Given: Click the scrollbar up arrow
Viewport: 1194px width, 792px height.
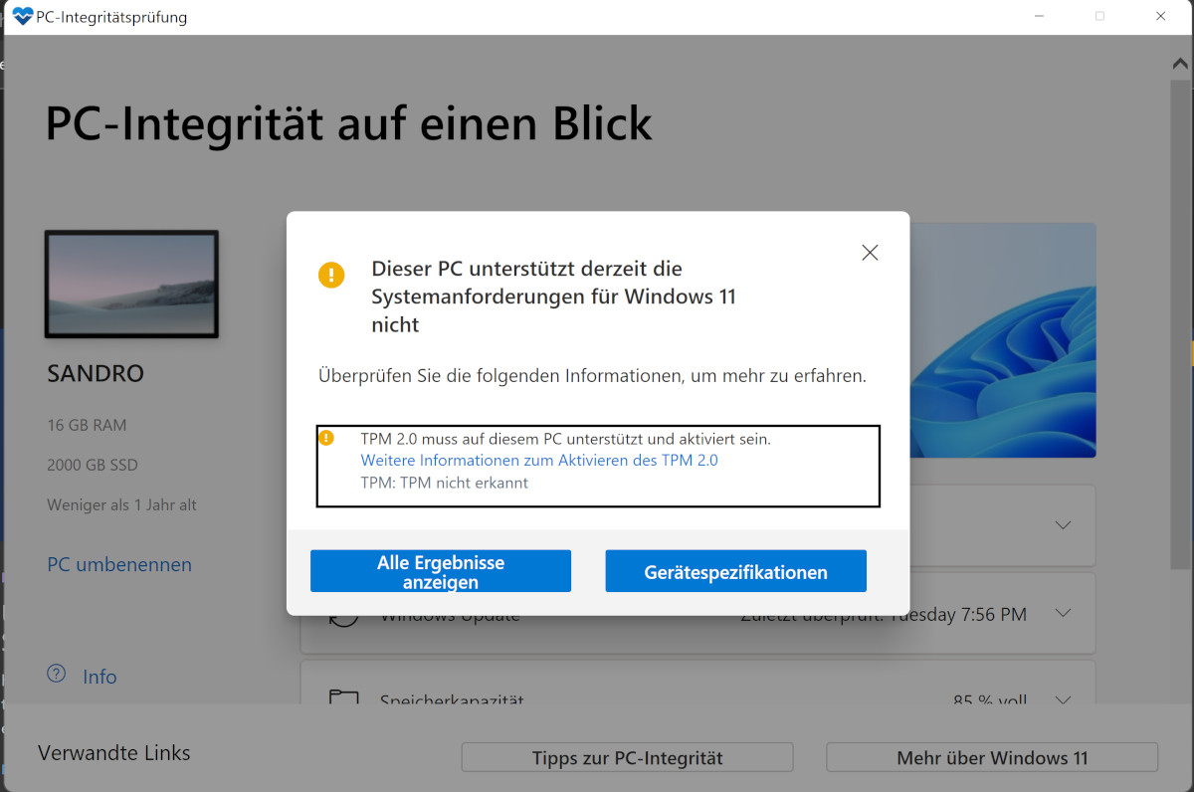Looking at the screenshot, I should (x=1180, y=63).
